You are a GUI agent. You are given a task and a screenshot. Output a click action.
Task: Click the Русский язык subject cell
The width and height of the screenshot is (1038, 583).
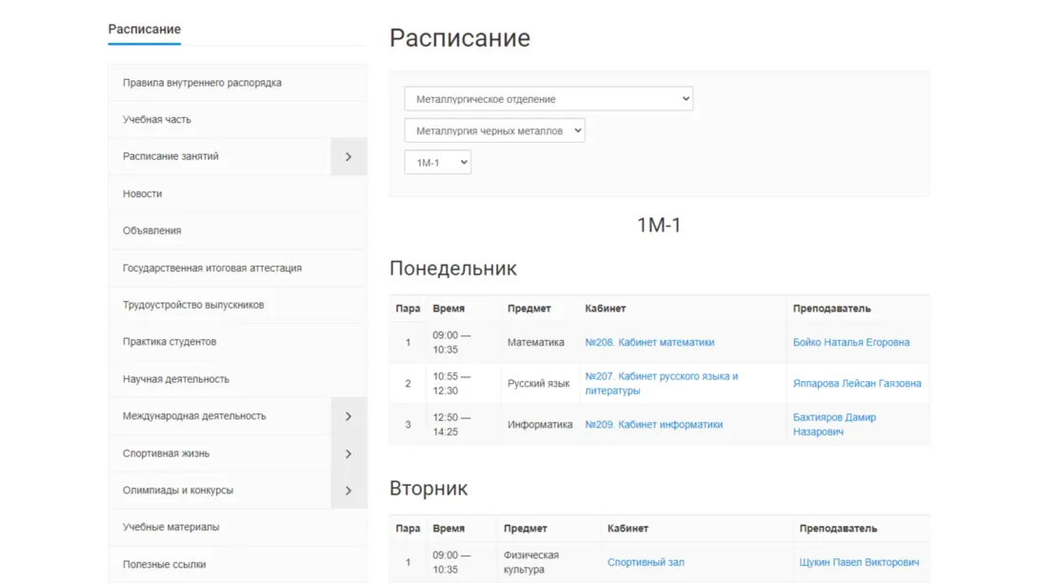[x=539, y=384]
